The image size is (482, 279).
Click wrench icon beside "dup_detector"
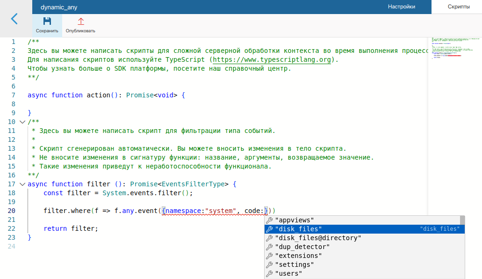point(269,247)
